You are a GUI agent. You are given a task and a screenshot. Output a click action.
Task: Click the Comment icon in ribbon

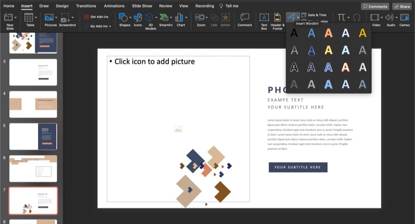244,18
